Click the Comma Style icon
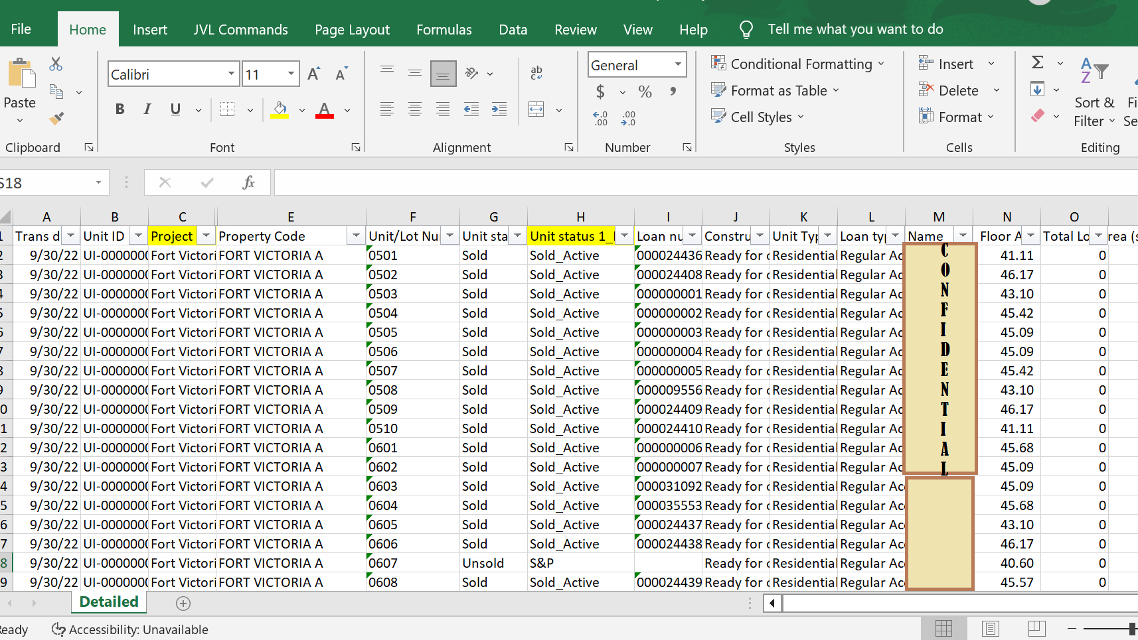The height and width of the screenshot is (640, 1138). click(x=673, y=92)
